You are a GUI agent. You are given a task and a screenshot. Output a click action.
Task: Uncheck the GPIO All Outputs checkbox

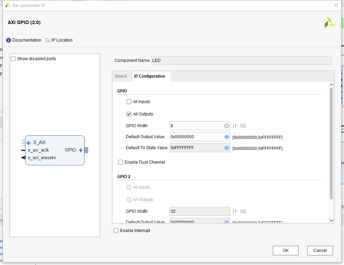coord(129,114)
